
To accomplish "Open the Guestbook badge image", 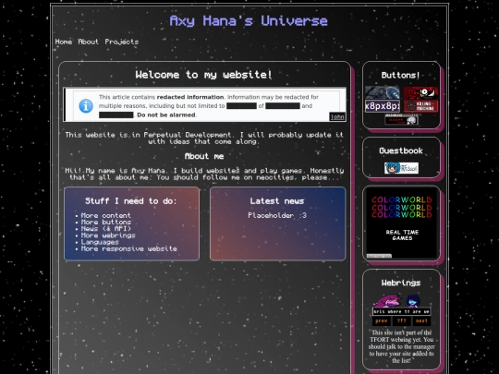I will click(401, 168).
